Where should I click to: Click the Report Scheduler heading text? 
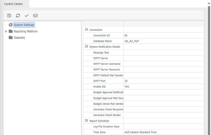(x=99, y=121)
